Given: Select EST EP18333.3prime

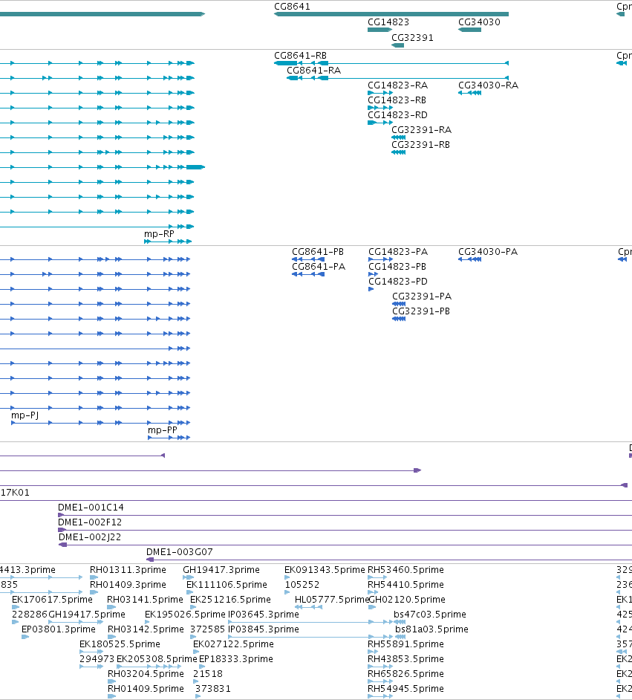Looking at the screenshot, I should (x=236, y=659).
